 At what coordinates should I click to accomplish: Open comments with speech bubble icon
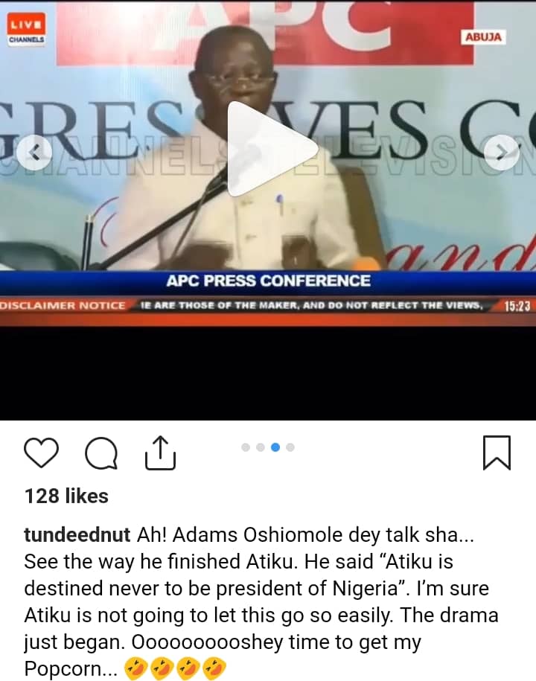pos(101,453)
